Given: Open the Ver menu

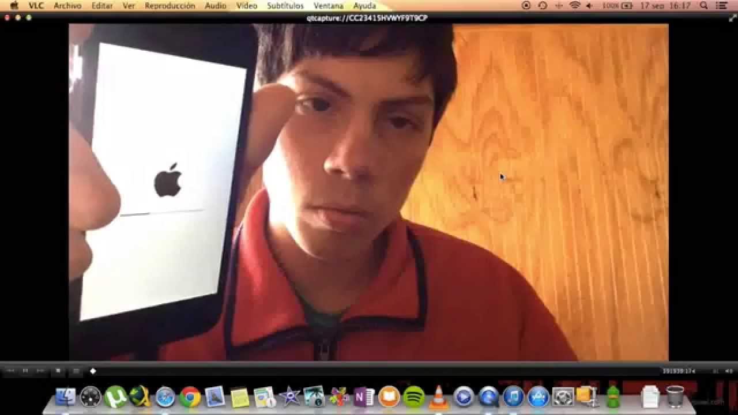Looking at the screenshot, I should 129,6.
